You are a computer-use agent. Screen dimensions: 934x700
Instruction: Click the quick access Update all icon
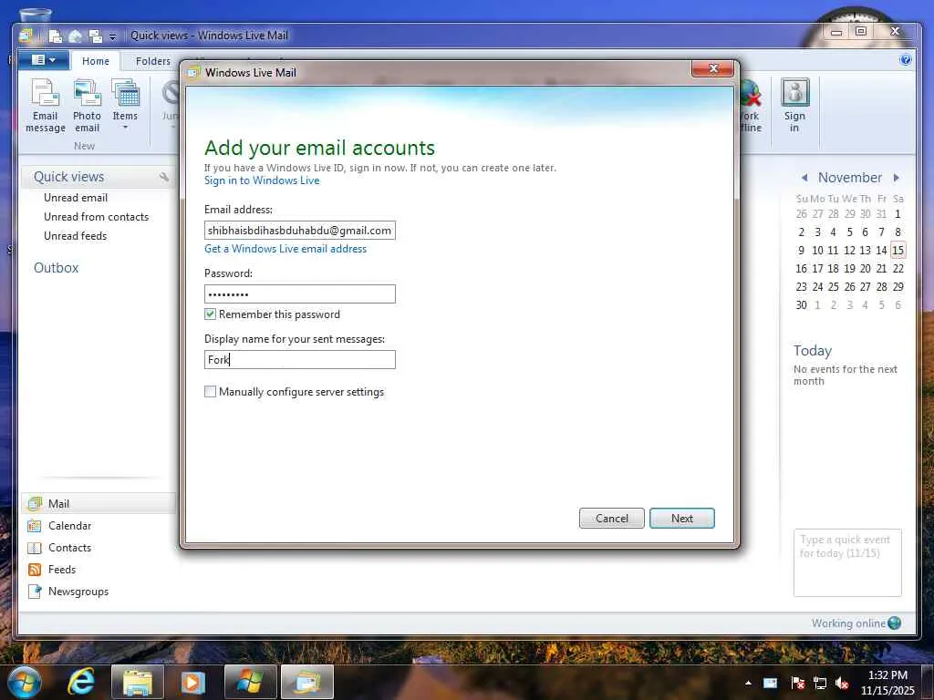click(95, 36)
